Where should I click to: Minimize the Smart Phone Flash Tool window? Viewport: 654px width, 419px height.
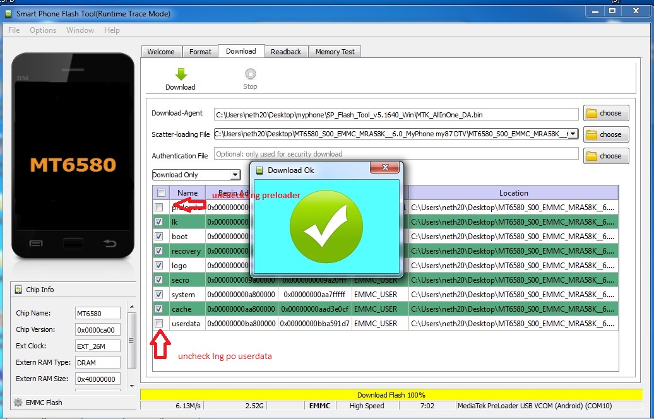[595, 11]
